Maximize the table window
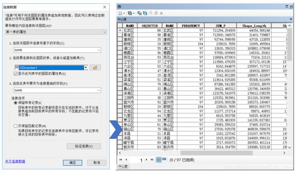The image size is (297, 173). pyautogui.click(x=287, y=6)
